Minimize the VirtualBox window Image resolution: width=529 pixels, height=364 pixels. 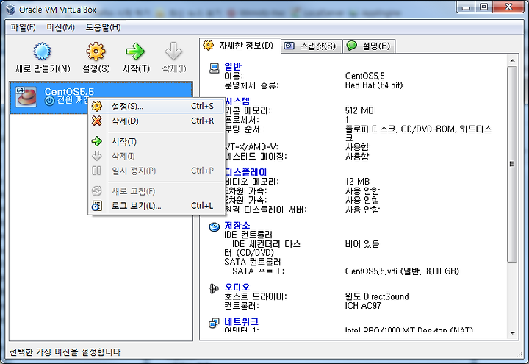point(467,7)
